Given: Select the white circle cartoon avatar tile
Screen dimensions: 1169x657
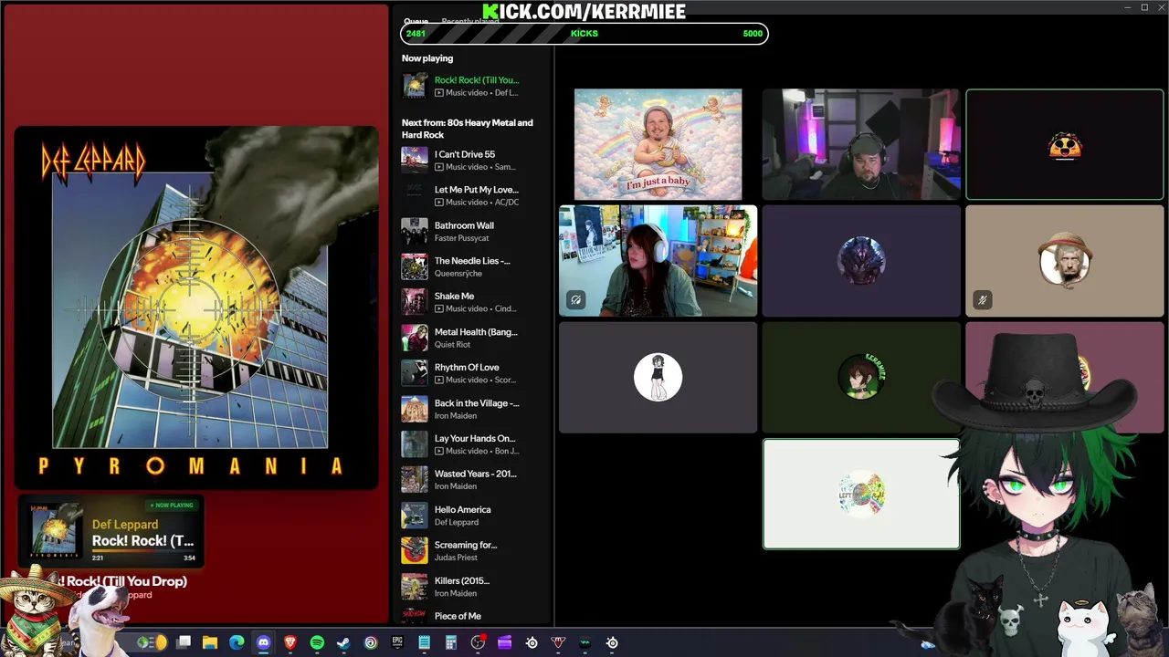Looking at the screenshot, I should tap(658, 377).
